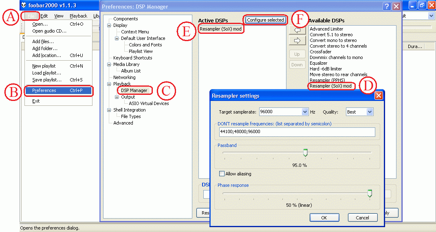The width and height of the screenshot is (436, 232).
Task: Select Networking tree item
Action: tap(124, 77)
